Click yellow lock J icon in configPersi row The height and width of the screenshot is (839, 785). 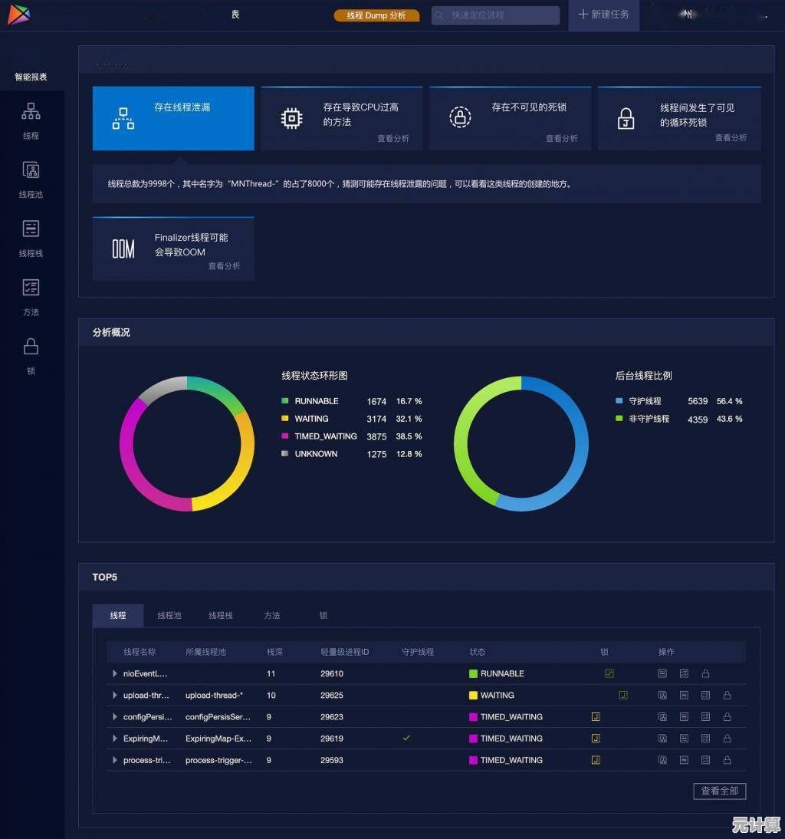click(x=596, y=716)
